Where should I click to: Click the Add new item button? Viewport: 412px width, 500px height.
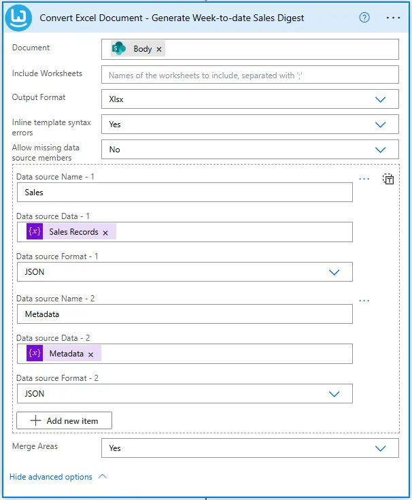coord(64,420)
